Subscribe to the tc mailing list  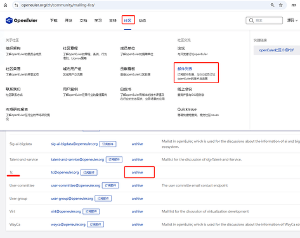tap(89, 173)
